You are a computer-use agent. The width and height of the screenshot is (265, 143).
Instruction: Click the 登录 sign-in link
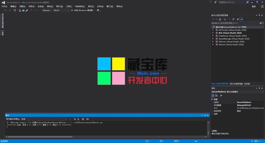tap(254, 6)
